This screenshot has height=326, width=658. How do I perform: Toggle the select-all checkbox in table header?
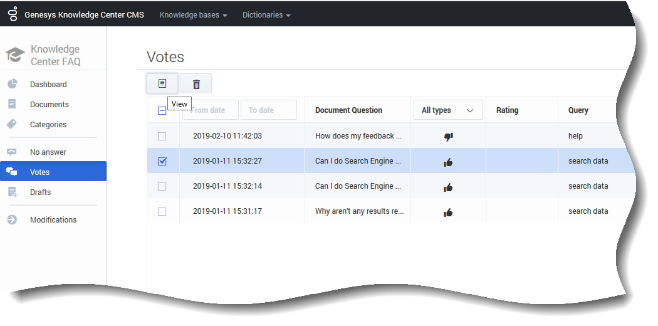coord(162,110)
